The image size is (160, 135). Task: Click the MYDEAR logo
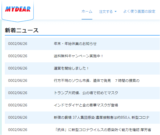(x=18, y=9)
